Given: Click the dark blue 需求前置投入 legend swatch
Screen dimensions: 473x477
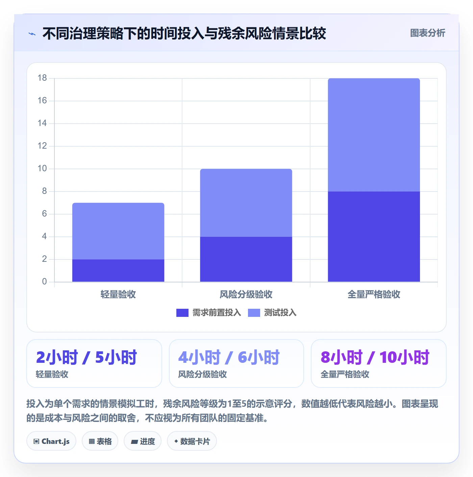Looking at the screenshot, I should click(x=182, y=313).
